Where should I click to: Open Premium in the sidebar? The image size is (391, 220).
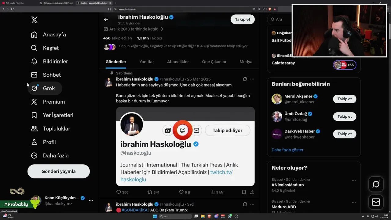pos(48,102)
